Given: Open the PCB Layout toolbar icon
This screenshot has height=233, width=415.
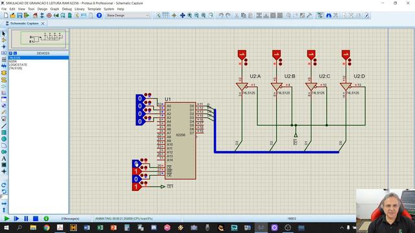Looking at the screenshot, I should click(49, 16).
